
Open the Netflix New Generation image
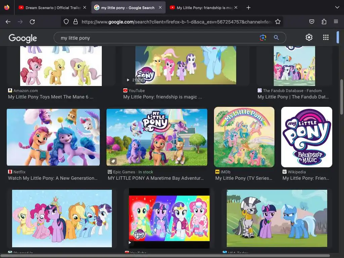click(53, 137)
